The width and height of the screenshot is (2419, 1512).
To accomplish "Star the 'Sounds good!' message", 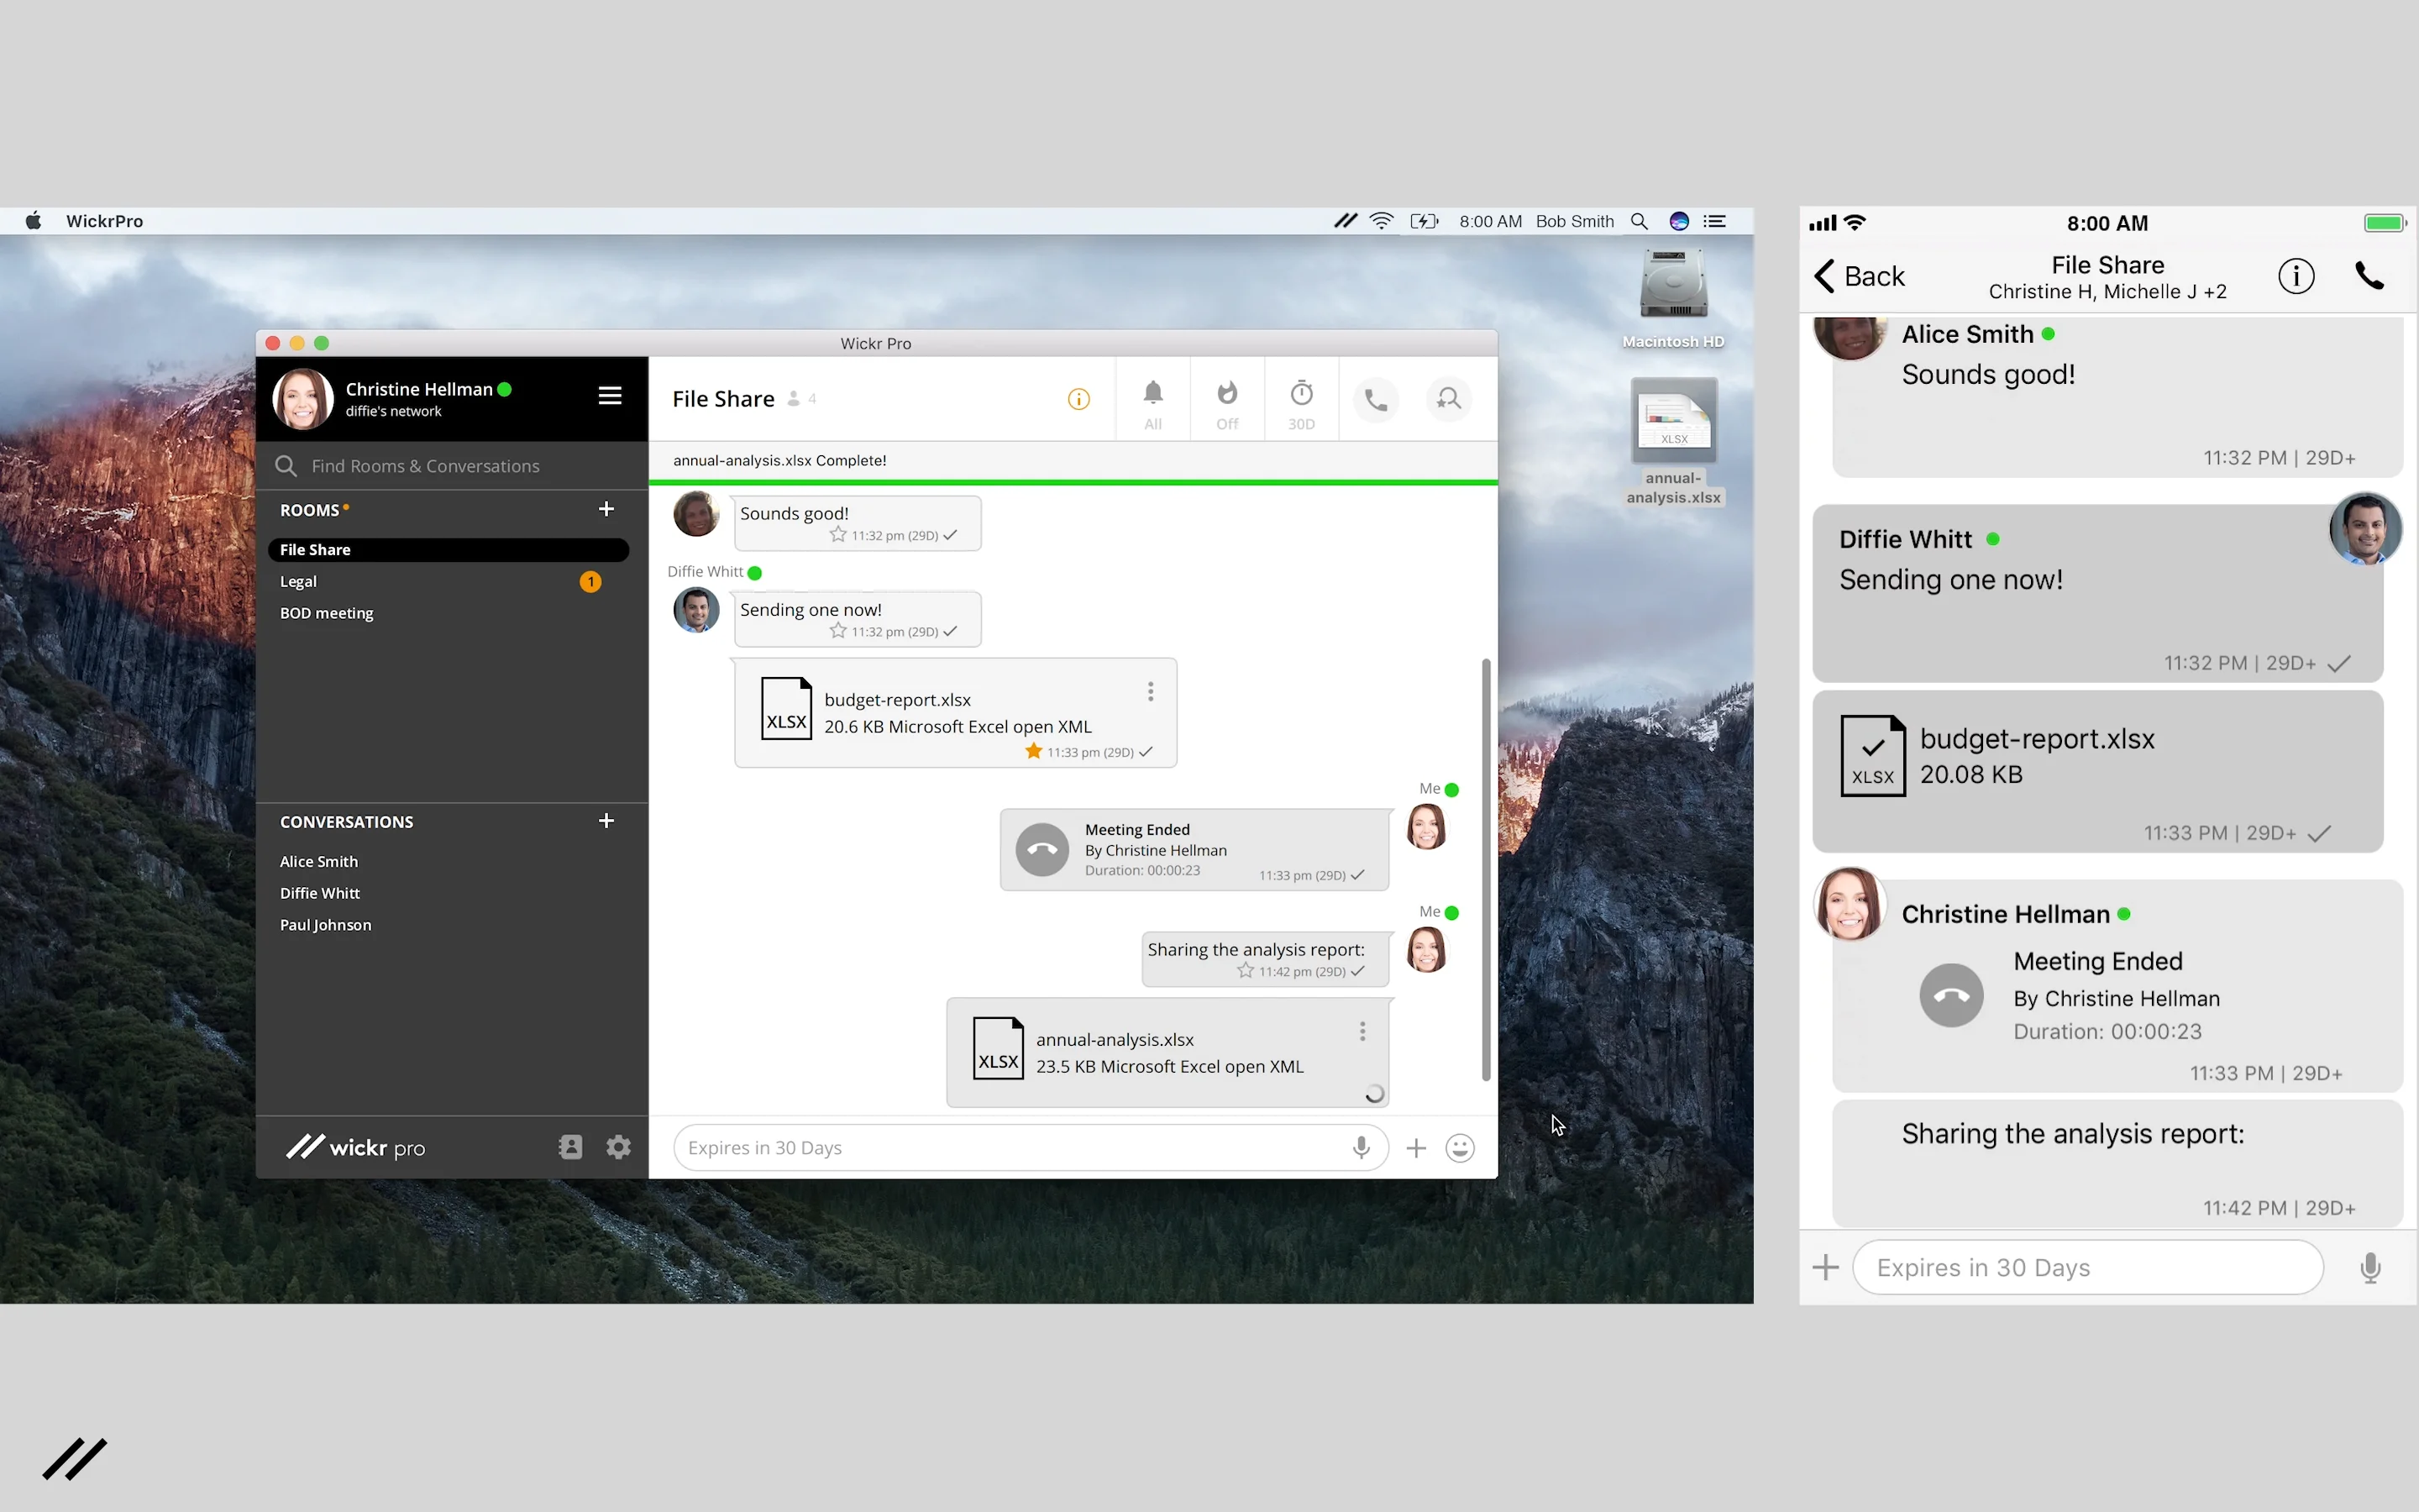I will point(837,534).
